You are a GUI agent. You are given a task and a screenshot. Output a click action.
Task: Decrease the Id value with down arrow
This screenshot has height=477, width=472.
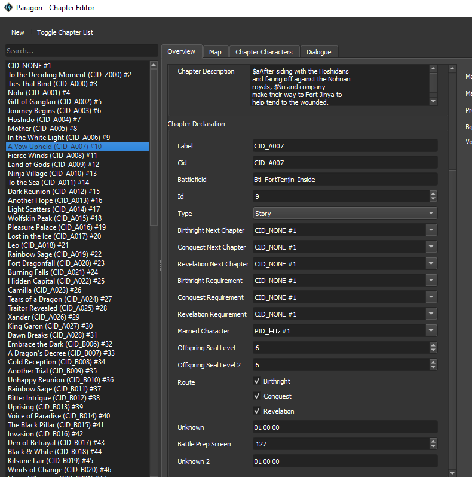pos(433,199)
